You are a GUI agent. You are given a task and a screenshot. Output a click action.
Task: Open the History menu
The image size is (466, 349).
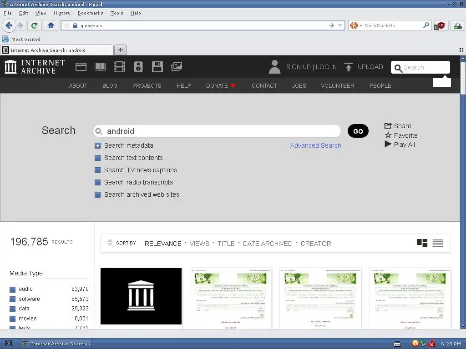click(62, 13)
